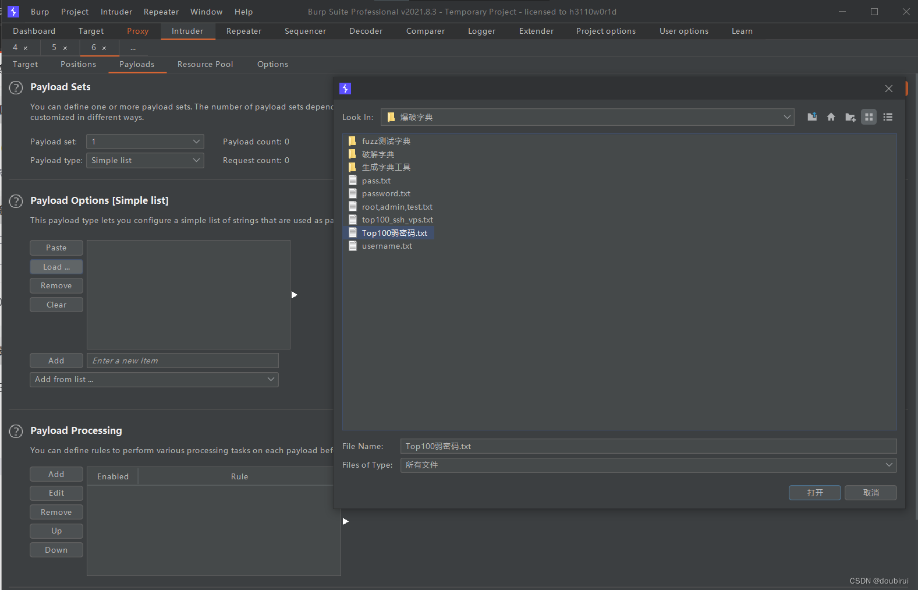Switch to Intruder Positions sub-tab
Image resolution: width=918 pixels, height=590 pixels.
79,64
